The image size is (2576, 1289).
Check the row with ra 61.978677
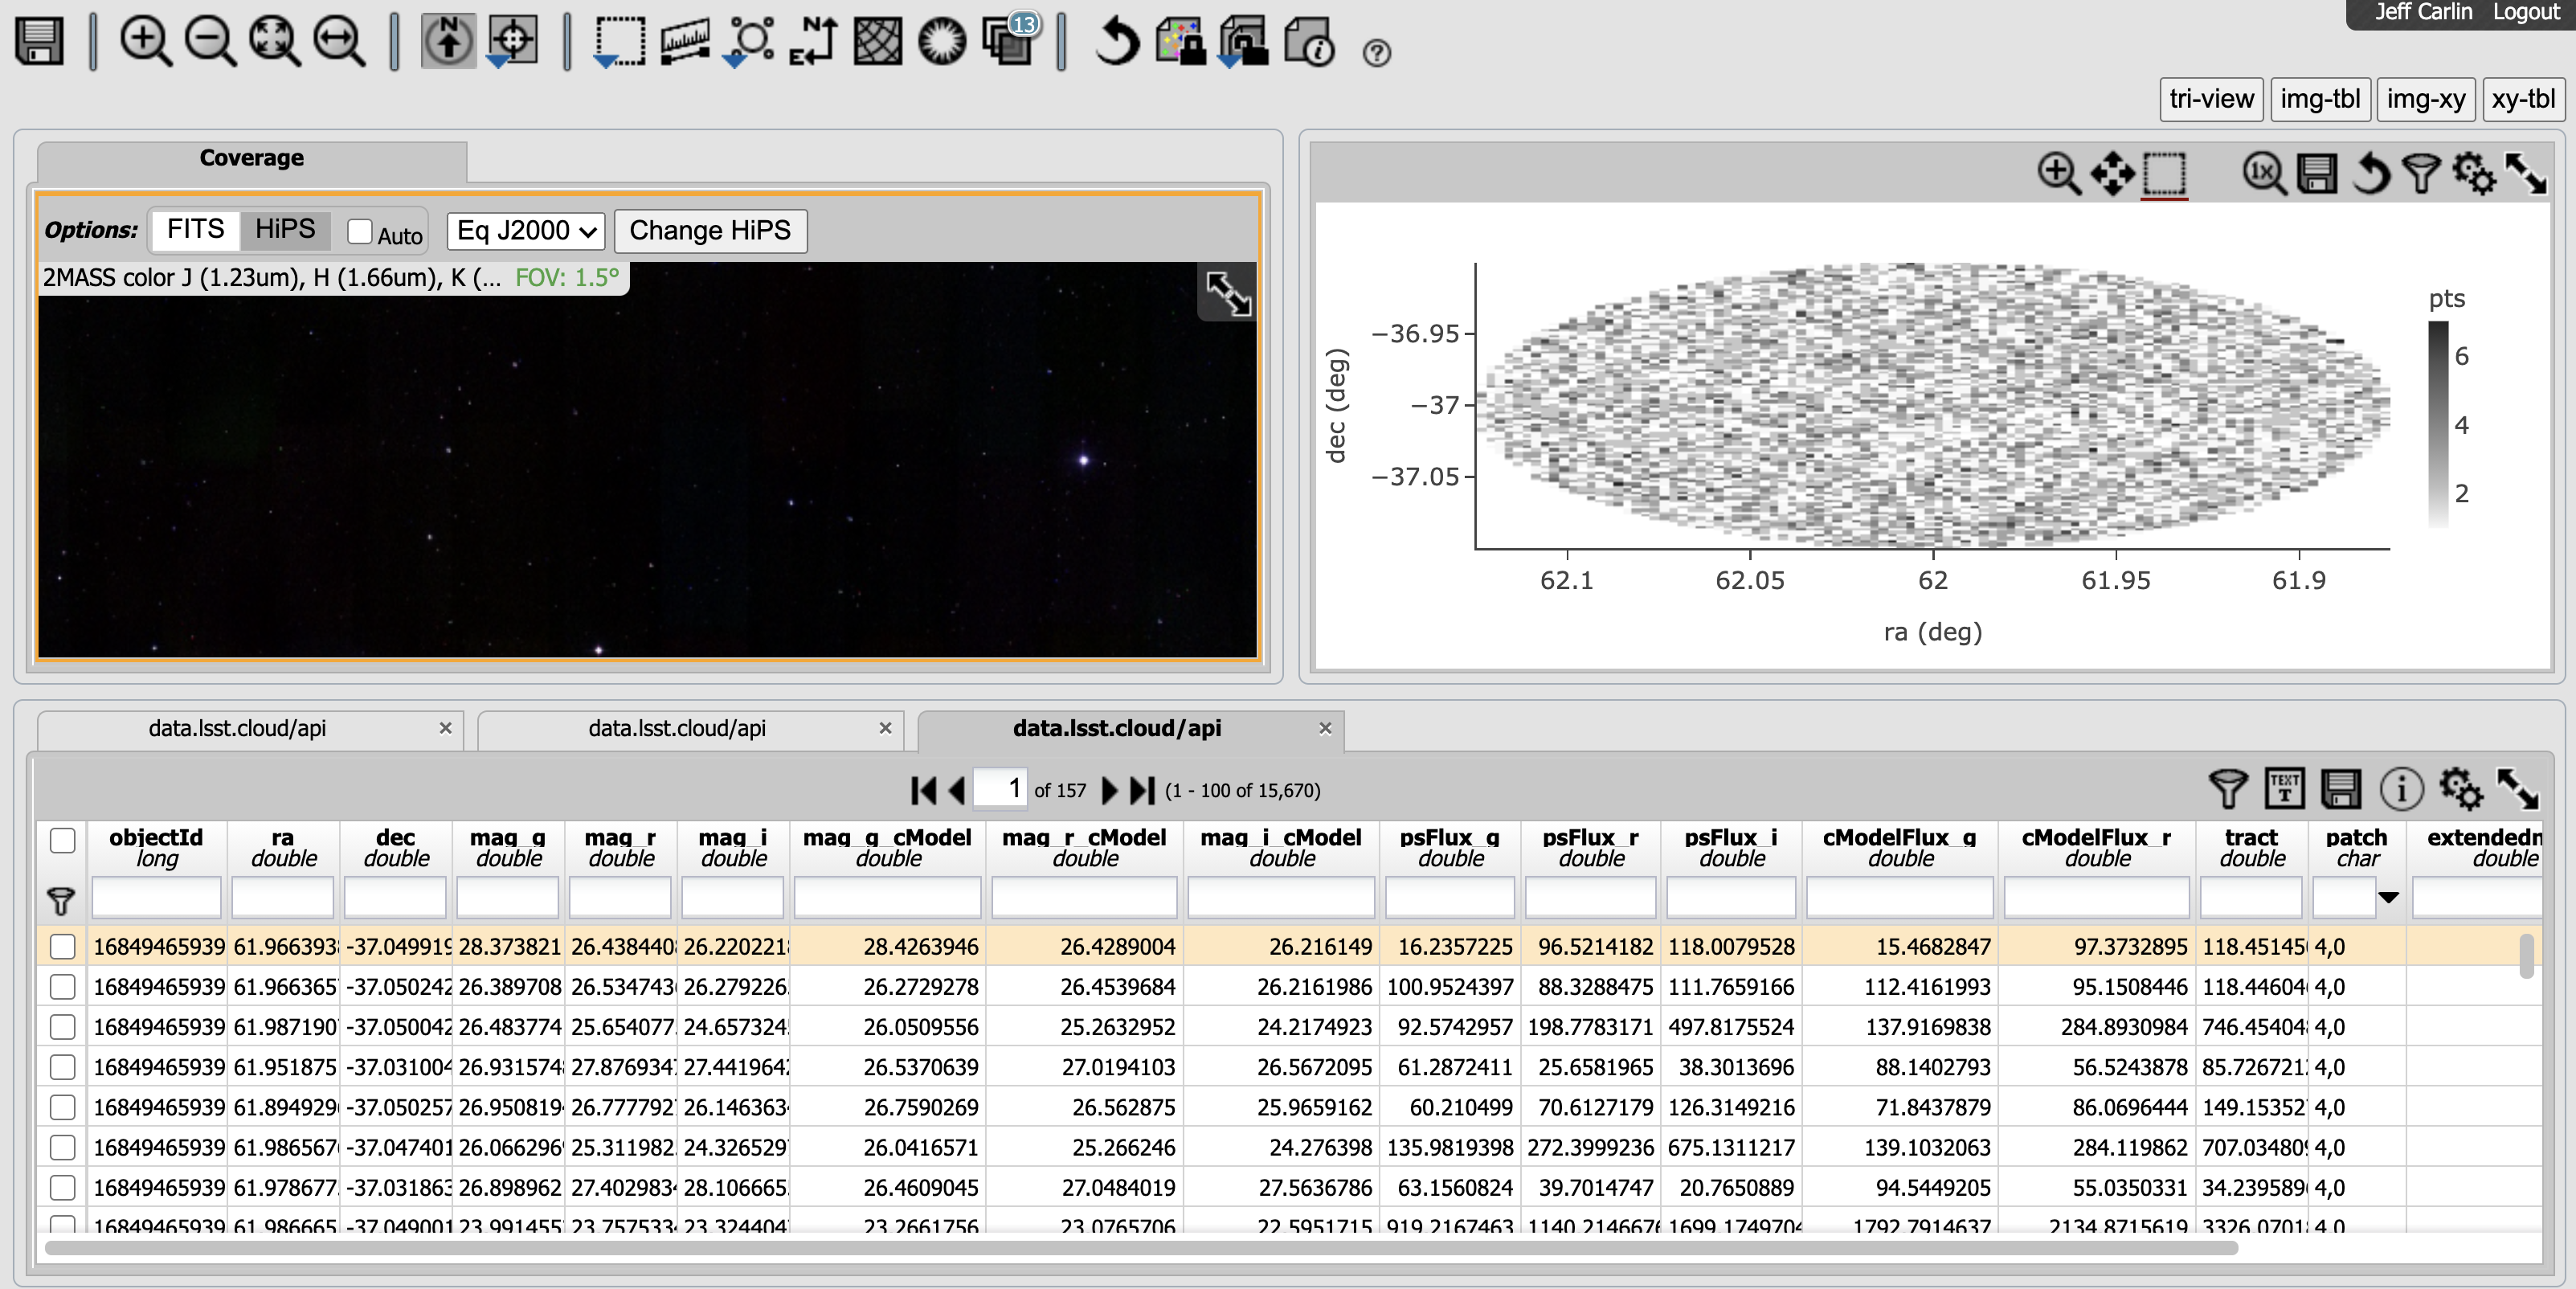click(x=63, y=1188)
